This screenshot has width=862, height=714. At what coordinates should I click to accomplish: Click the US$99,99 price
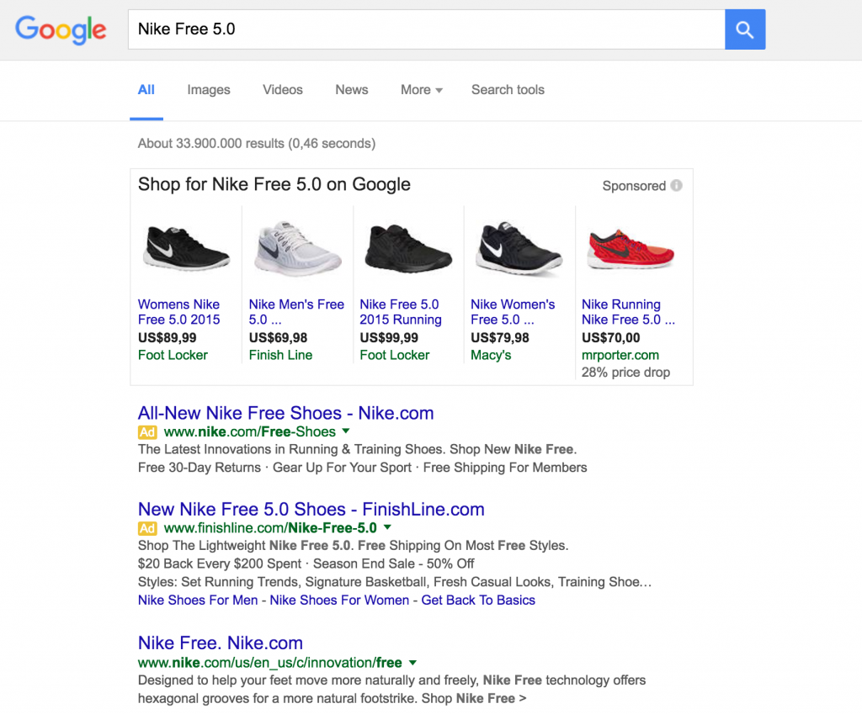click(x=389, y=338)
